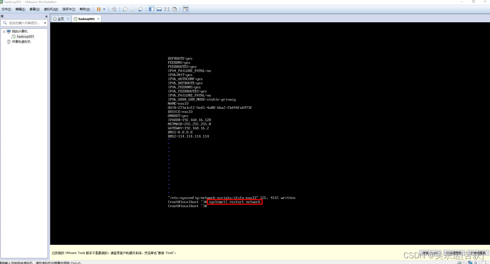Open the 选项卡(T) menu
The image size is (490, 264).
(69, 9)
